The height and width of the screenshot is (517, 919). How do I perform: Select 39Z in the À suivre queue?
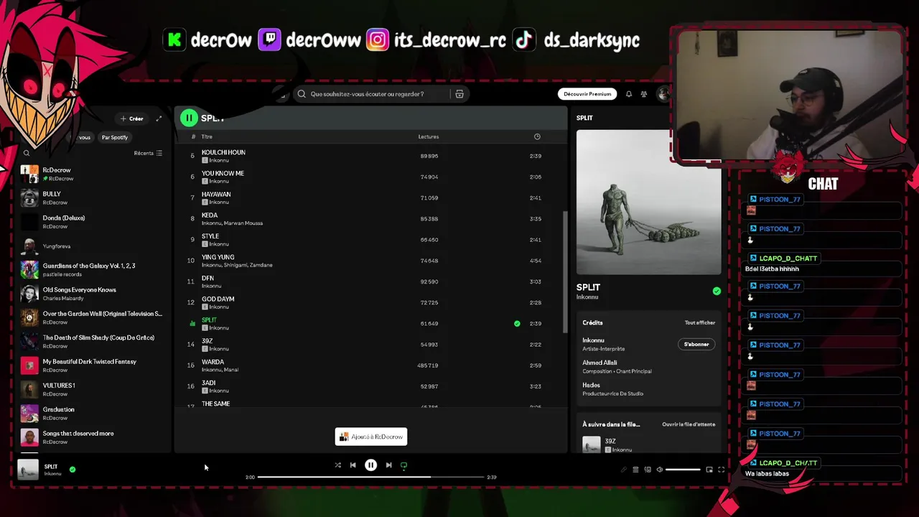[648, 444]
